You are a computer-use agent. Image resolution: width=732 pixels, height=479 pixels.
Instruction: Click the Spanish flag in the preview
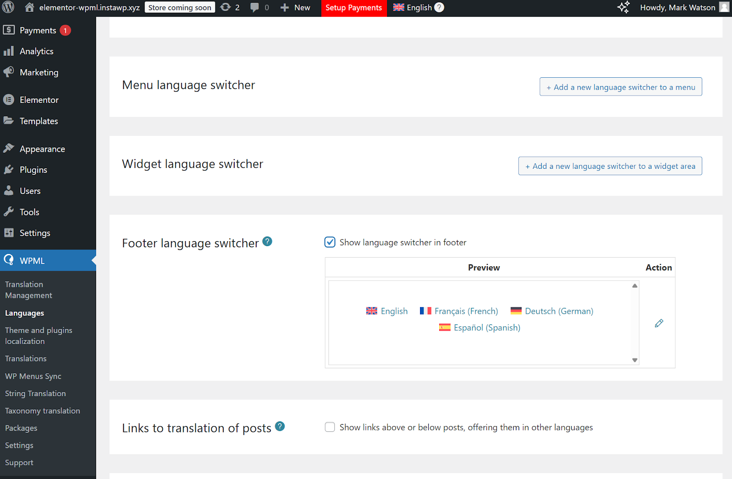pos(445,328)
